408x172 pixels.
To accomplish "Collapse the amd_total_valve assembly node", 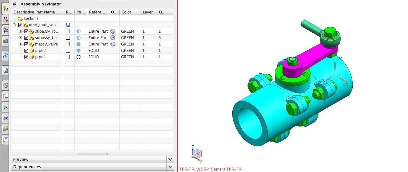I will pos(14,25).
